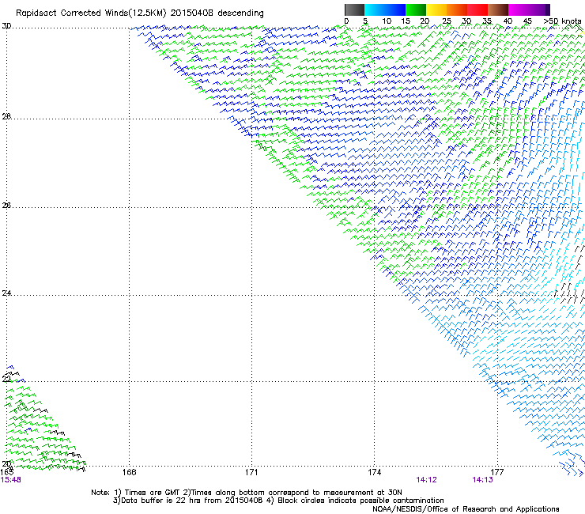Select the yellow 20–25 knots color bar segment
Viewport: 585px width, 514px height.
436,9
